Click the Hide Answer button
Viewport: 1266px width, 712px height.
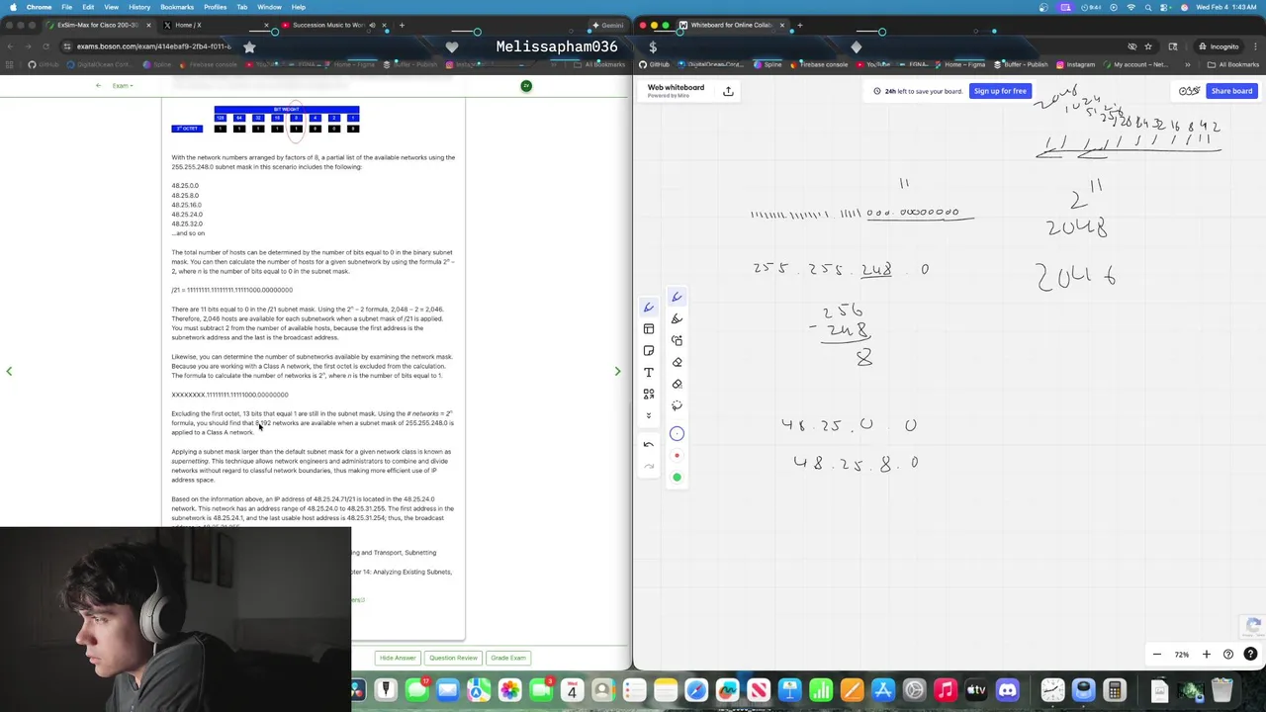398,658
